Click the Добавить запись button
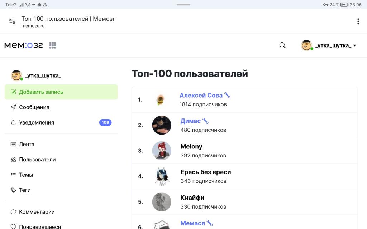 point(61,92)
